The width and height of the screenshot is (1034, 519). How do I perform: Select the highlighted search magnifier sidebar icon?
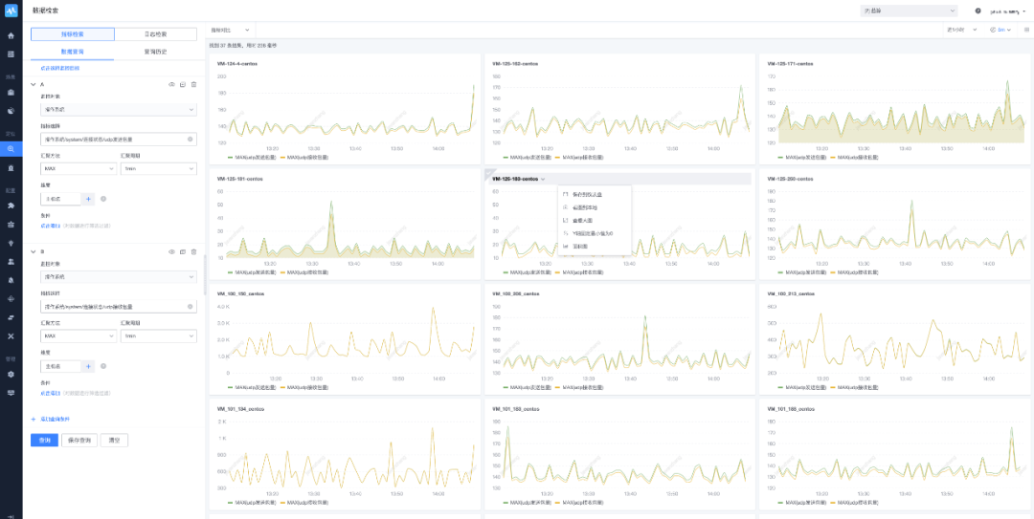pos(11,149)
